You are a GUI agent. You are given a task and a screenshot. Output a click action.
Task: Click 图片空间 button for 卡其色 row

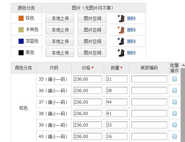[92, 30]
